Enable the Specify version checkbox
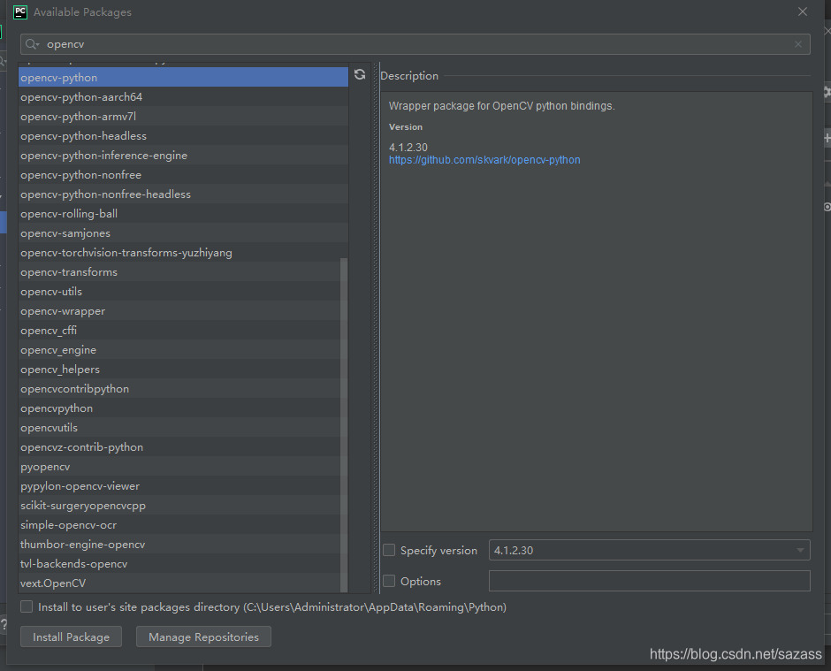The width and height of the screenshot is (831, 671). 389,550
